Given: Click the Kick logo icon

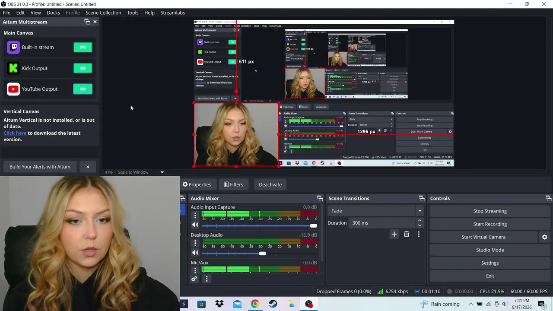Looking at the screenshot, I should (x=13, y=68).
